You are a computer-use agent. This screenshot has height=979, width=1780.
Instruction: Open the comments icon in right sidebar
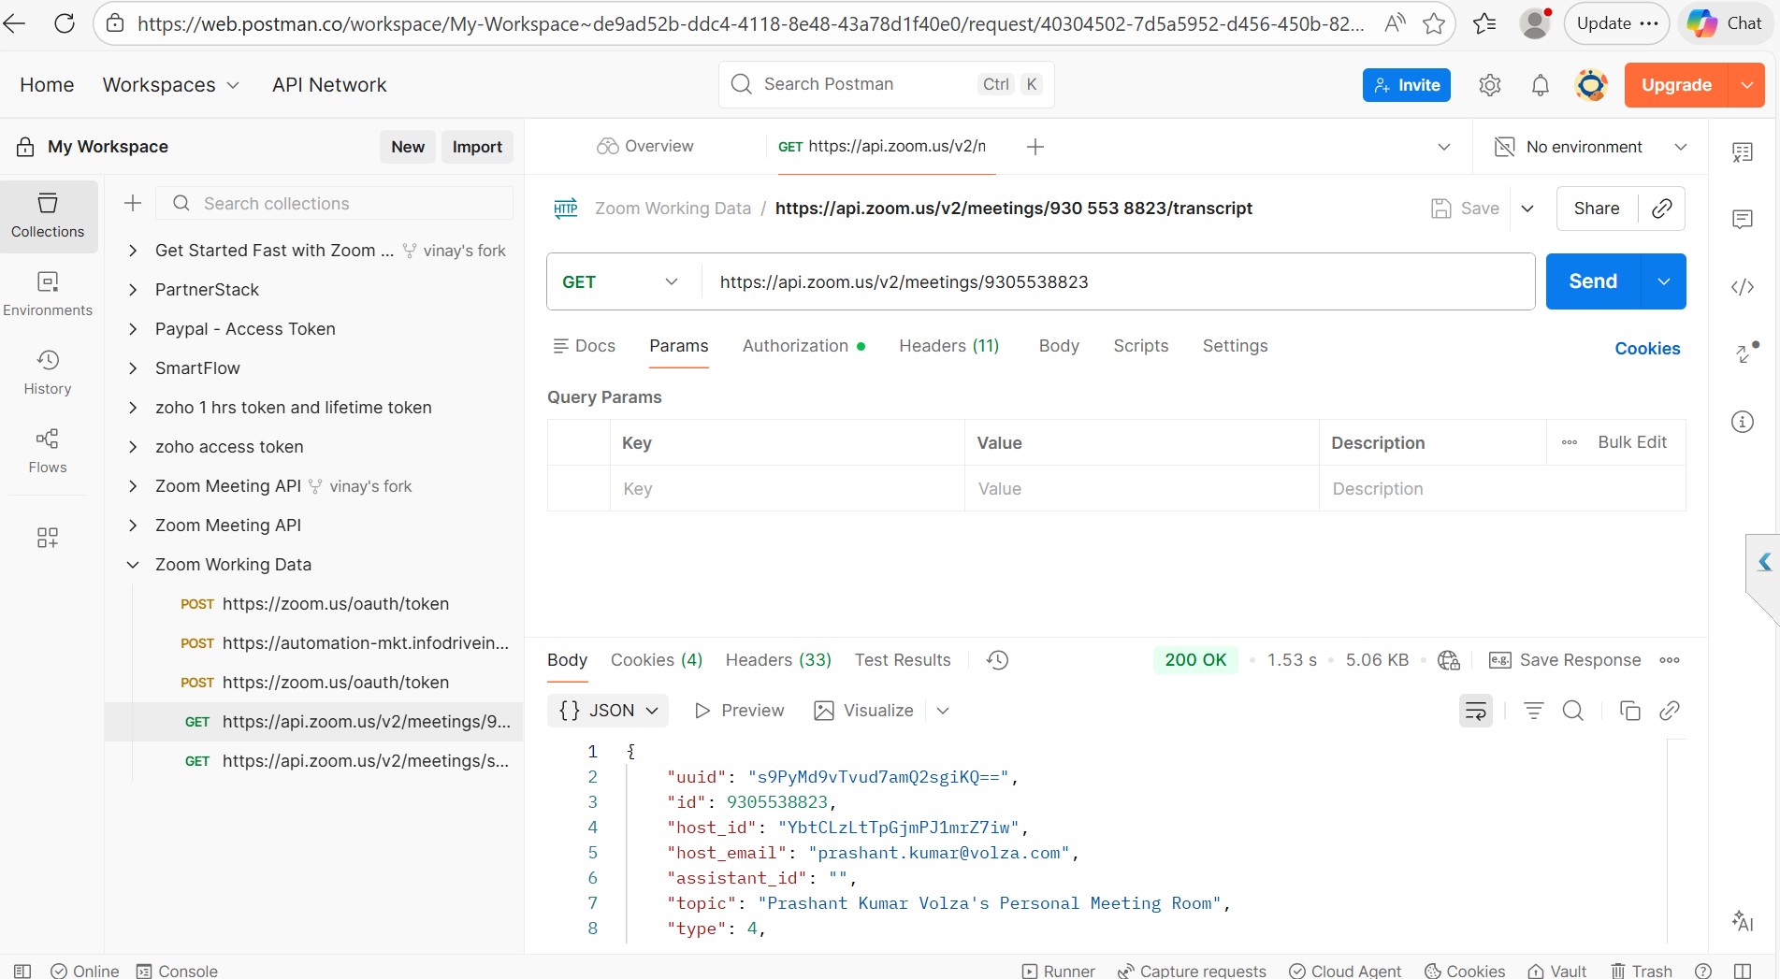coord(1743,220)
